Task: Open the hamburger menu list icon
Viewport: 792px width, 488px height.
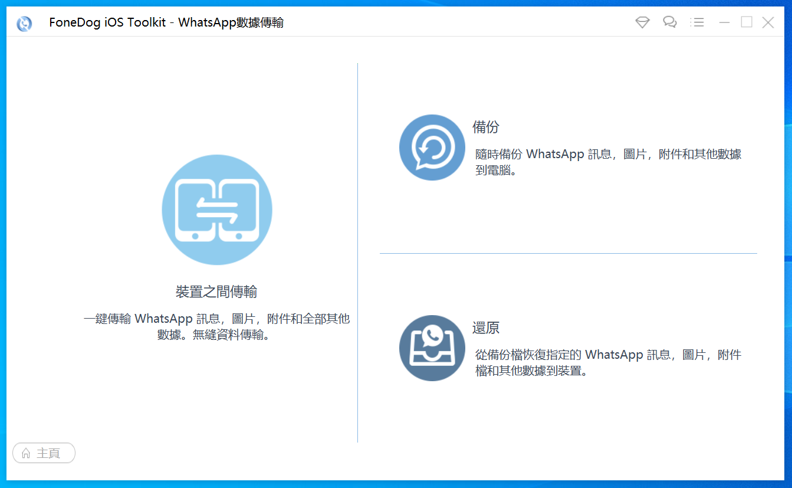Action: 697,22
